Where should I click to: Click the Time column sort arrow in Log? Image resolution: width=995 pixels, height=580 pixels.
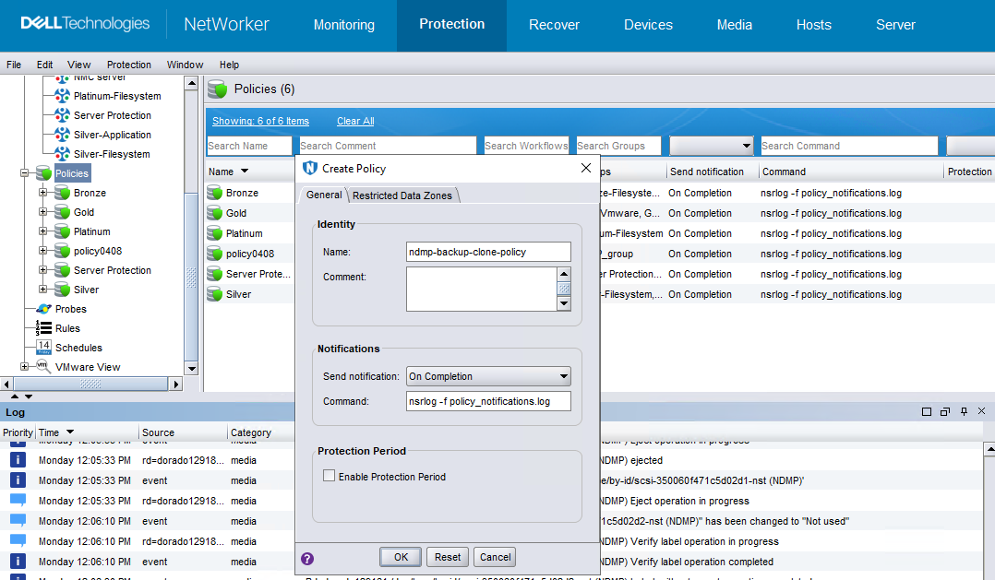(x=70, y=432)
